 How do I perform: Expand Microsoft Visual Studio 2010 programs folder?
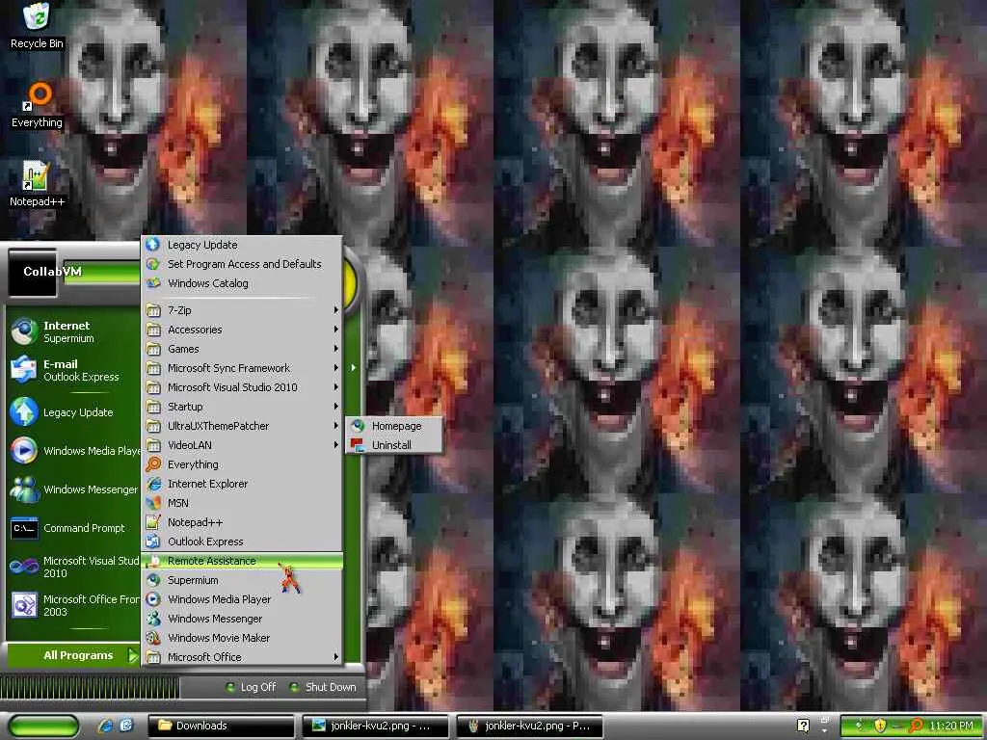click(242, 387)
